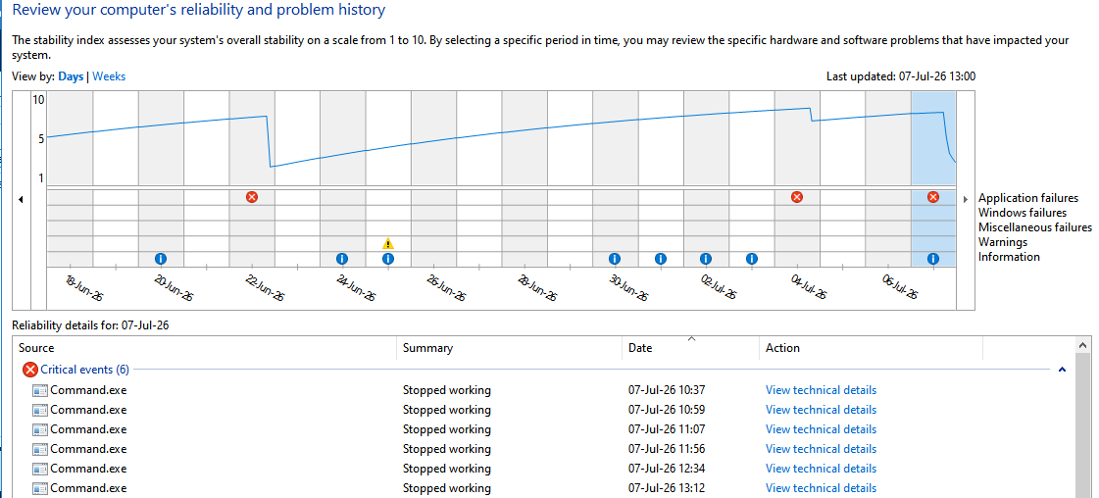The image size is (1099, 498).
Task: Select the 03-Jul-26 information icon
Action: (751, 259)
